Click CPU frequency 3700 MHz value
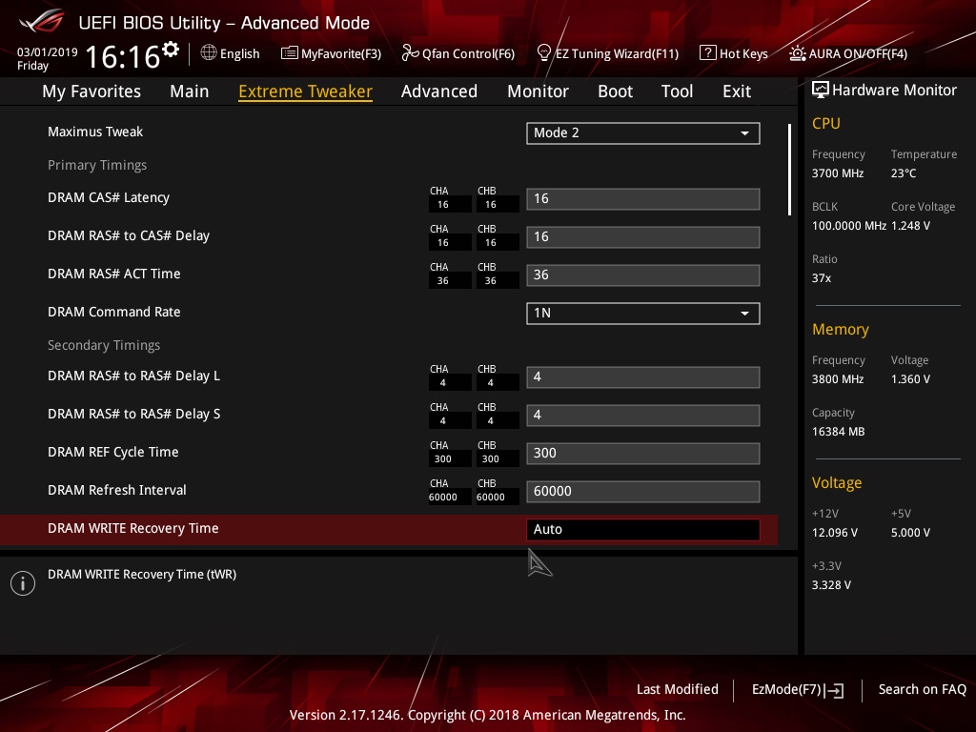Image resolution: width=976 pixels, height=732 pixels. pyautogui.click(x=837, y=173)
